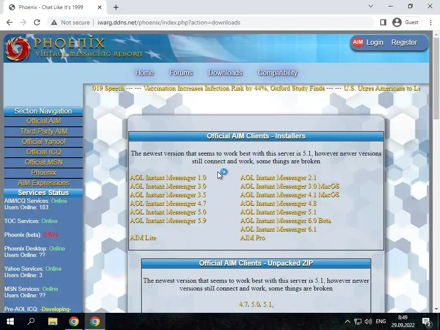Download AOL Instant Messenger 1.0
440x330 pixels.
coord(168,177)
